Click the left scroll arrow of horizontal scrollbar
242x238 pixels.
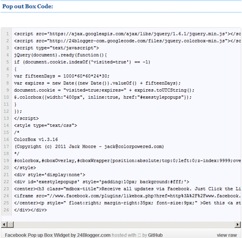pyautogui.click(x=4, y=225)
